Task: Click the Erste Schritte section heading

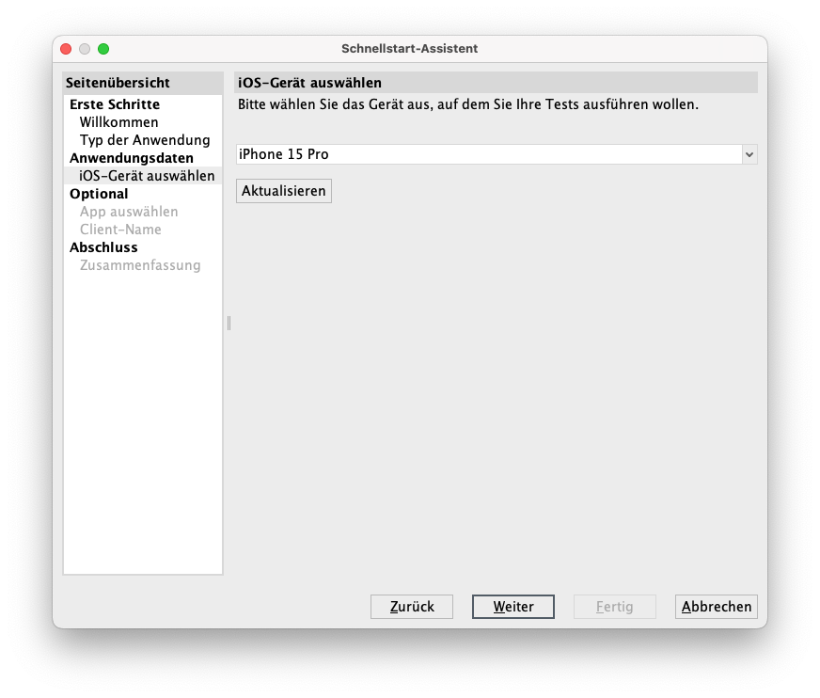Action: point(115,104)
